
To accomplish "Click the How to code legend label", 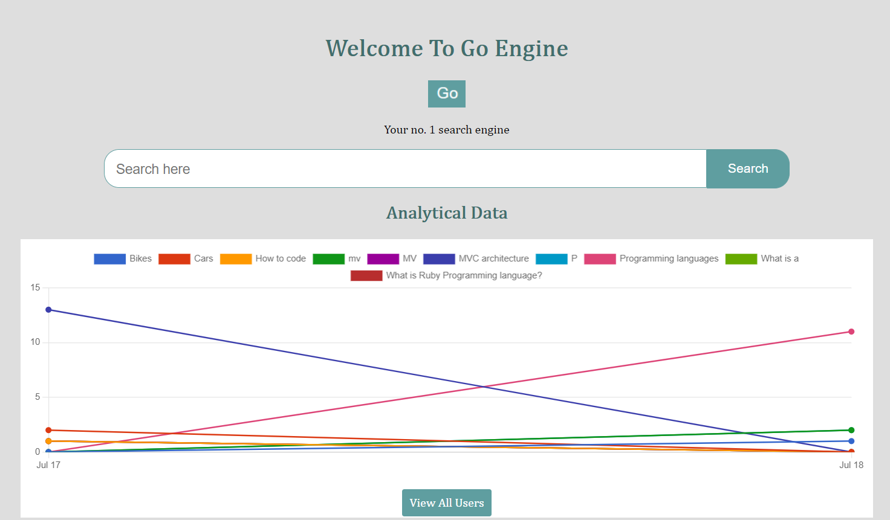I will [x=281, y=258].
